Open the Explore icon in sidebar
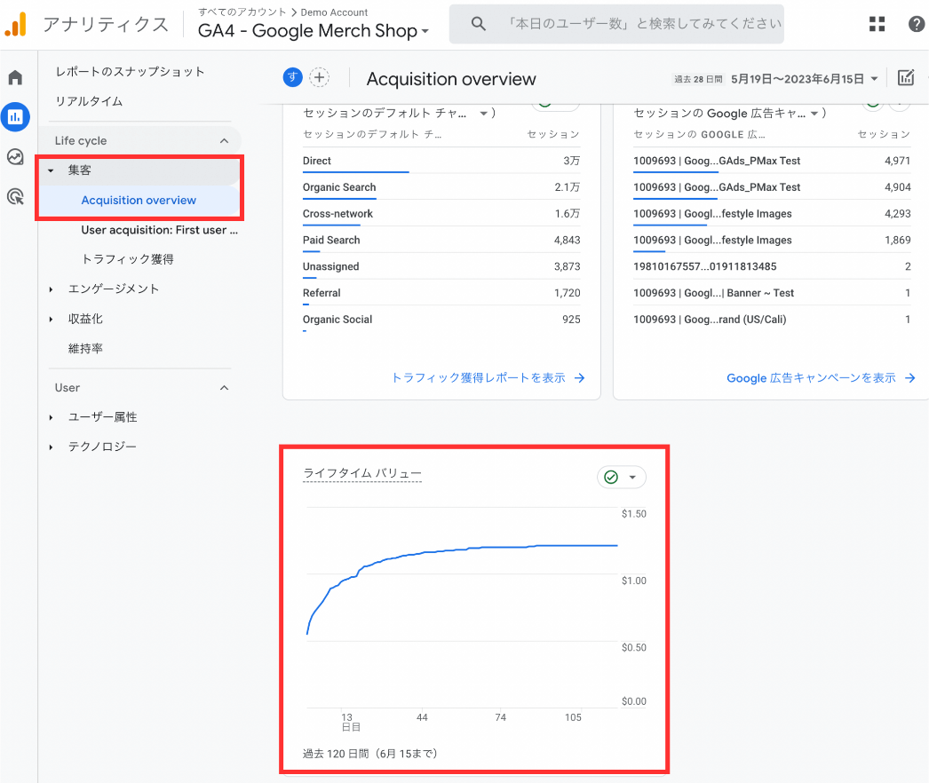This screenshot has width=929, height=783. click(x=15, y=156)
